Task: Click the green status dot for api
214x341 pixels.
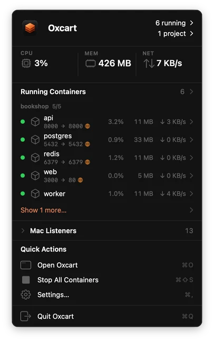Action: click(x=23, y=122)
